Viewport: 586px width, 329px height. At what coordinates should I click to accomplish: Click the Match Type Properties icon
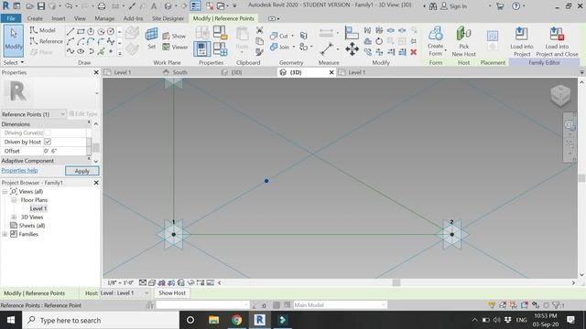(259, 52)
